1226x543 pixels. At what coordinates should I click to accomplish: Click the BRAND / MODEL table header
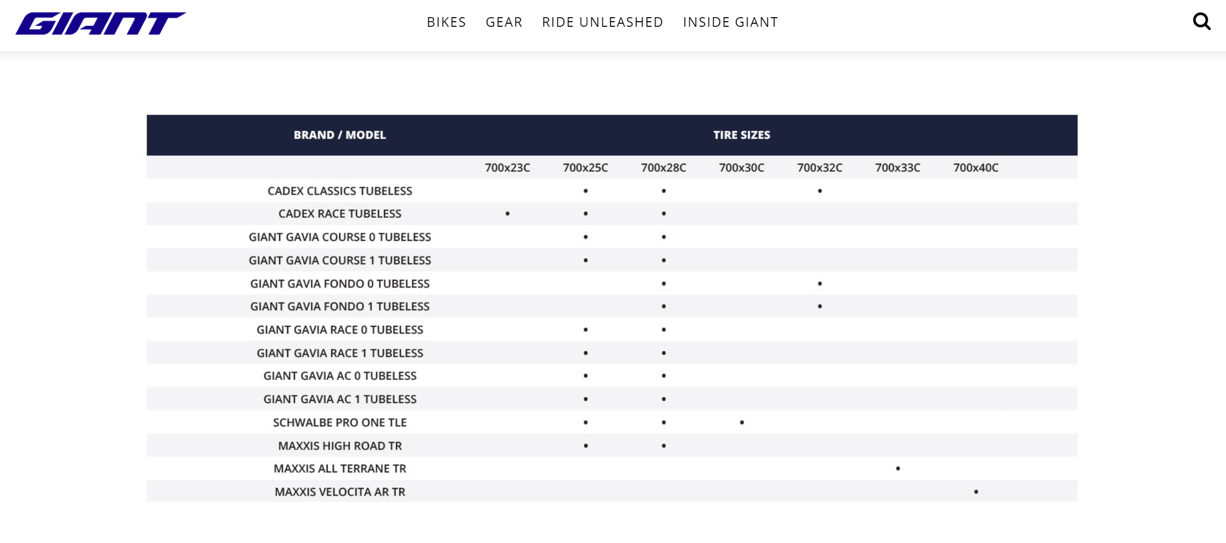coord(340,135)
